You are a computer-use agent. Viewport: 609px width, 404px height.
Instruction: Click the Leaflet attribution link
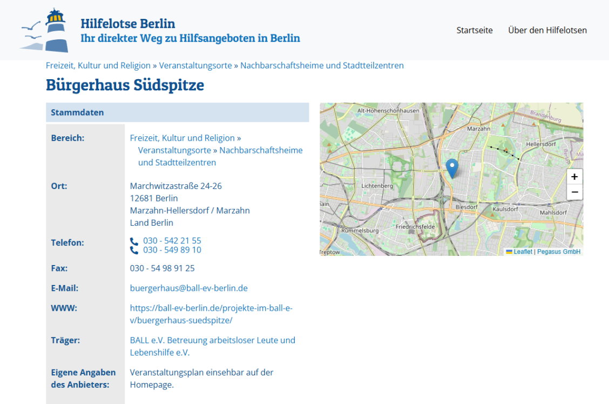523,250
